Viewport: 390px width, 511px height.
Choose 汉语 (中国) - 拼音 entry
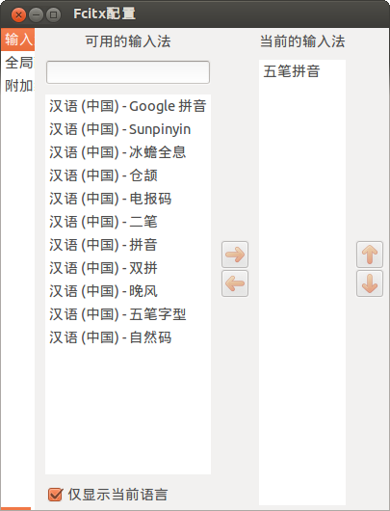click(128, 245)
